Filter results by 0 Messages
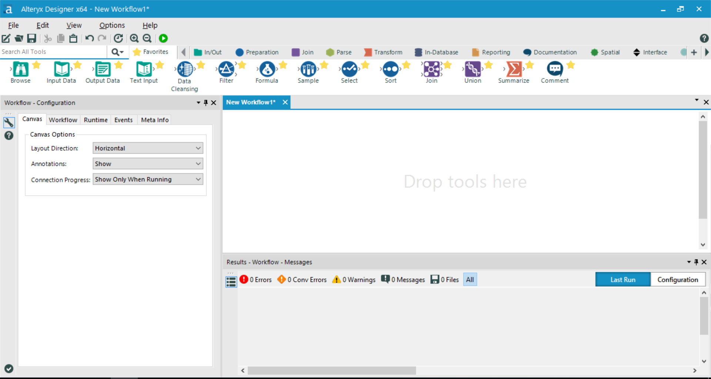The width and height of the screenshot is (711, 379). [x=403, y=279]
